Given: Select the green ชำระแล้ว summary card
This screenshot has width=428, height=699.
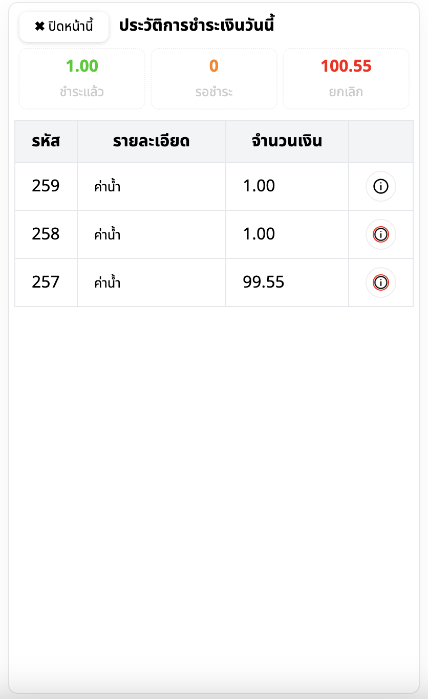Looking at the screenshot, I should coord(82,79).
